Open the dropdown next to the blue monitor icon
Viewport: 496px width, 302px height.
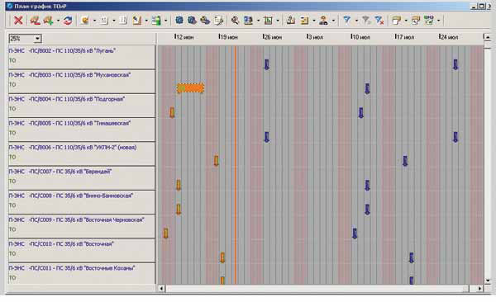(x=258, y=21)
